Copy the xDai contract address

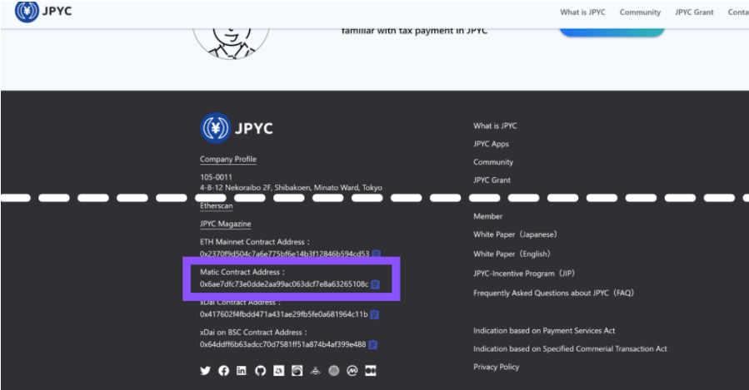pos(374,314)
